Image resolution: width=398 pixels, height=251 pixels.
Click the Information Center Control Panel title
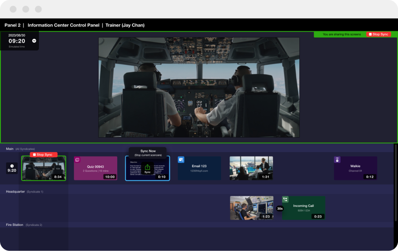(x=63, y=25)
